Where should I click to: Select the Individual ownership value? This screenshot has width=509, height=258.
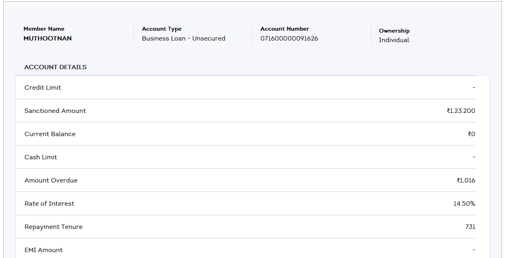pos(394,40)
